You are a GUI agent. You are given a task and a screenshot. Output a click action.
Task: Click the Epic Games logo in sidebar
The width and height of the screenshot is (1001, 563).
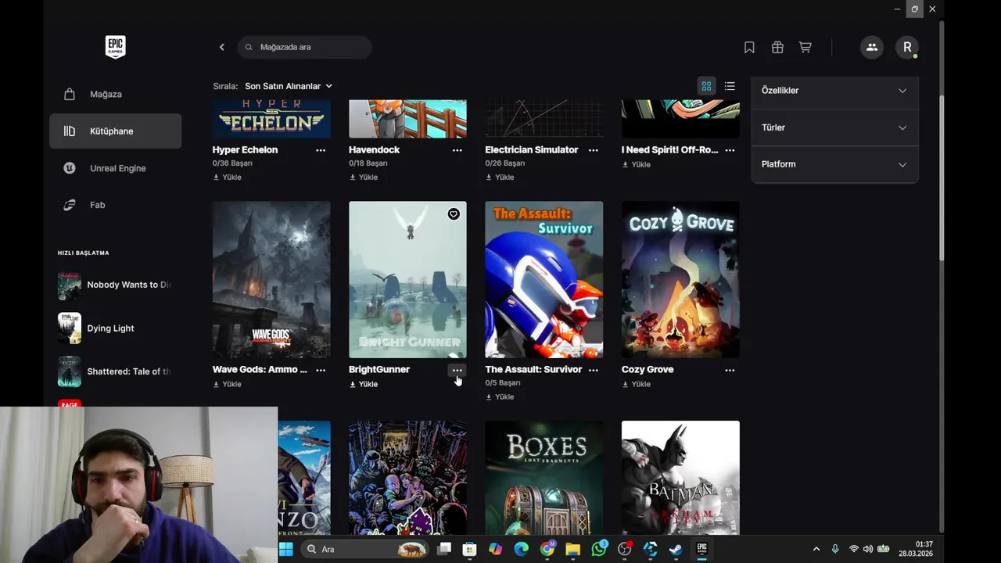click(x=115, y=47)
